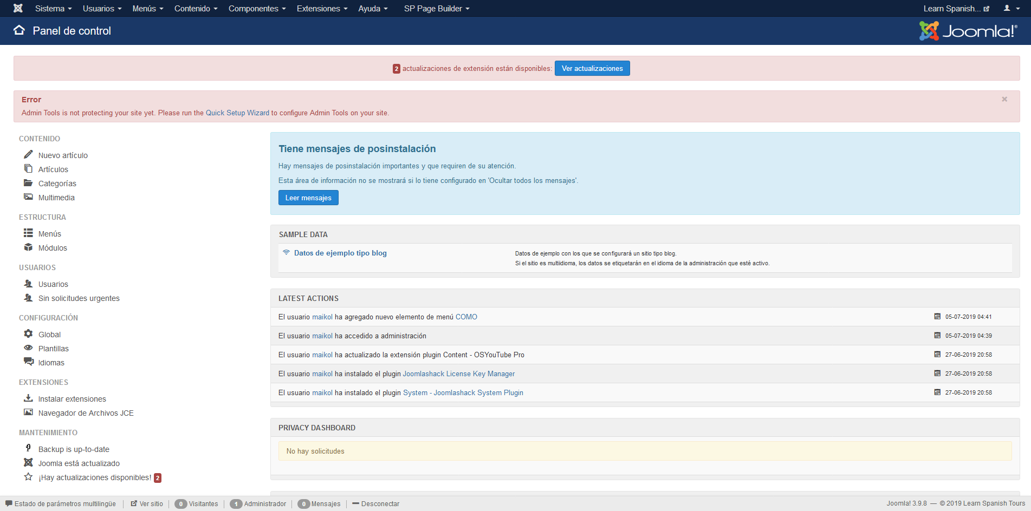This screenshot has width=1031, height=511.
Task: Click the speech bubble icon beside Idiomas
Action: (x=28, y=362)
